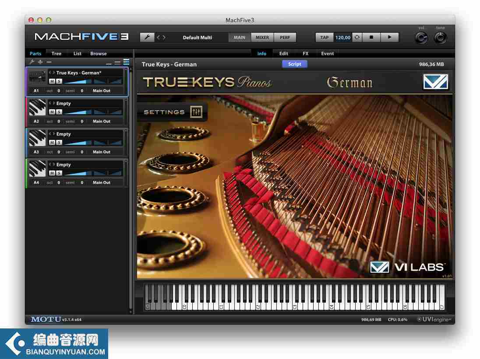Screen dimensions: 480x359
Task: Select the smallest part row size view
Action: click(x=109, y=63)
